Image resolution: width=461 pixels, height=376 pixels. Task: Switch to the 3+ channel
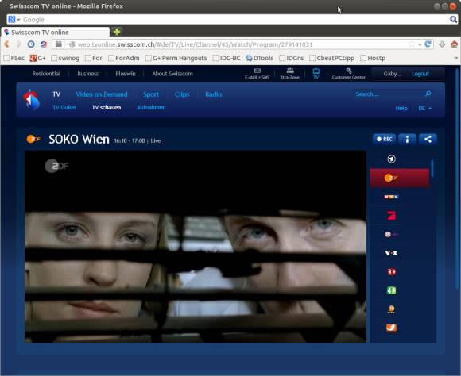click(391, 272)
